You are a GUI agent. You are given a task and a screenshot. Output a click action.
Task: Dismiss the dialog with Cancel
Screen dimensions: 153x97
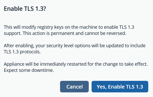74,86
